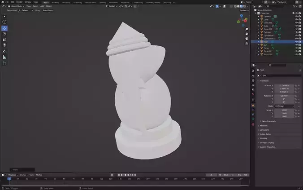Click the viewport pan hand icon
Viewport: 303px width, 190px height.
click(247, 34)
